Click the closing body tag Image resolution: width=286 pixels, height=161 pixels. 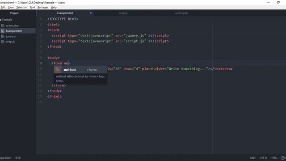click(55, 91)
